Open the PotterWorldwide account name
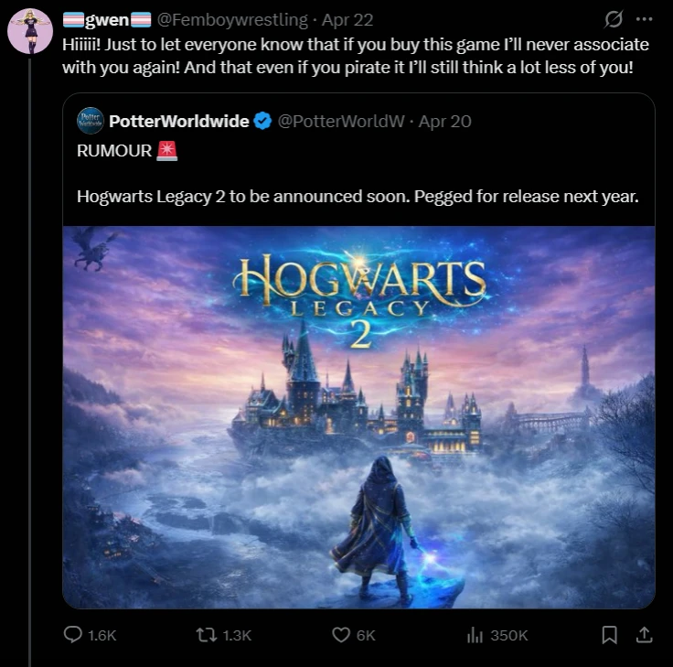 (x=179, y=121)
